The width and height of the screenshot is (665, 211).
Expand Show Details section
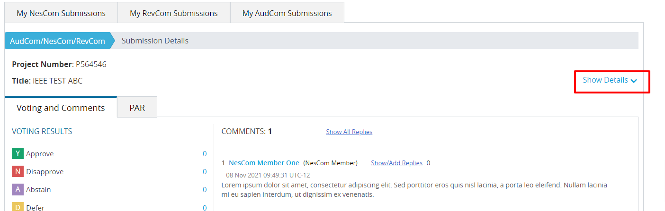click(x=610, y=80)
